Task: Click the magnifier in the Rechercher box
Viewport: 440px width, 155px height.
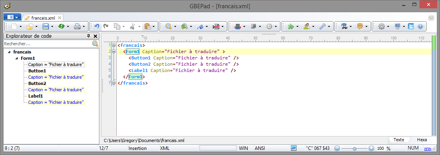Action: tap(95, 44)
